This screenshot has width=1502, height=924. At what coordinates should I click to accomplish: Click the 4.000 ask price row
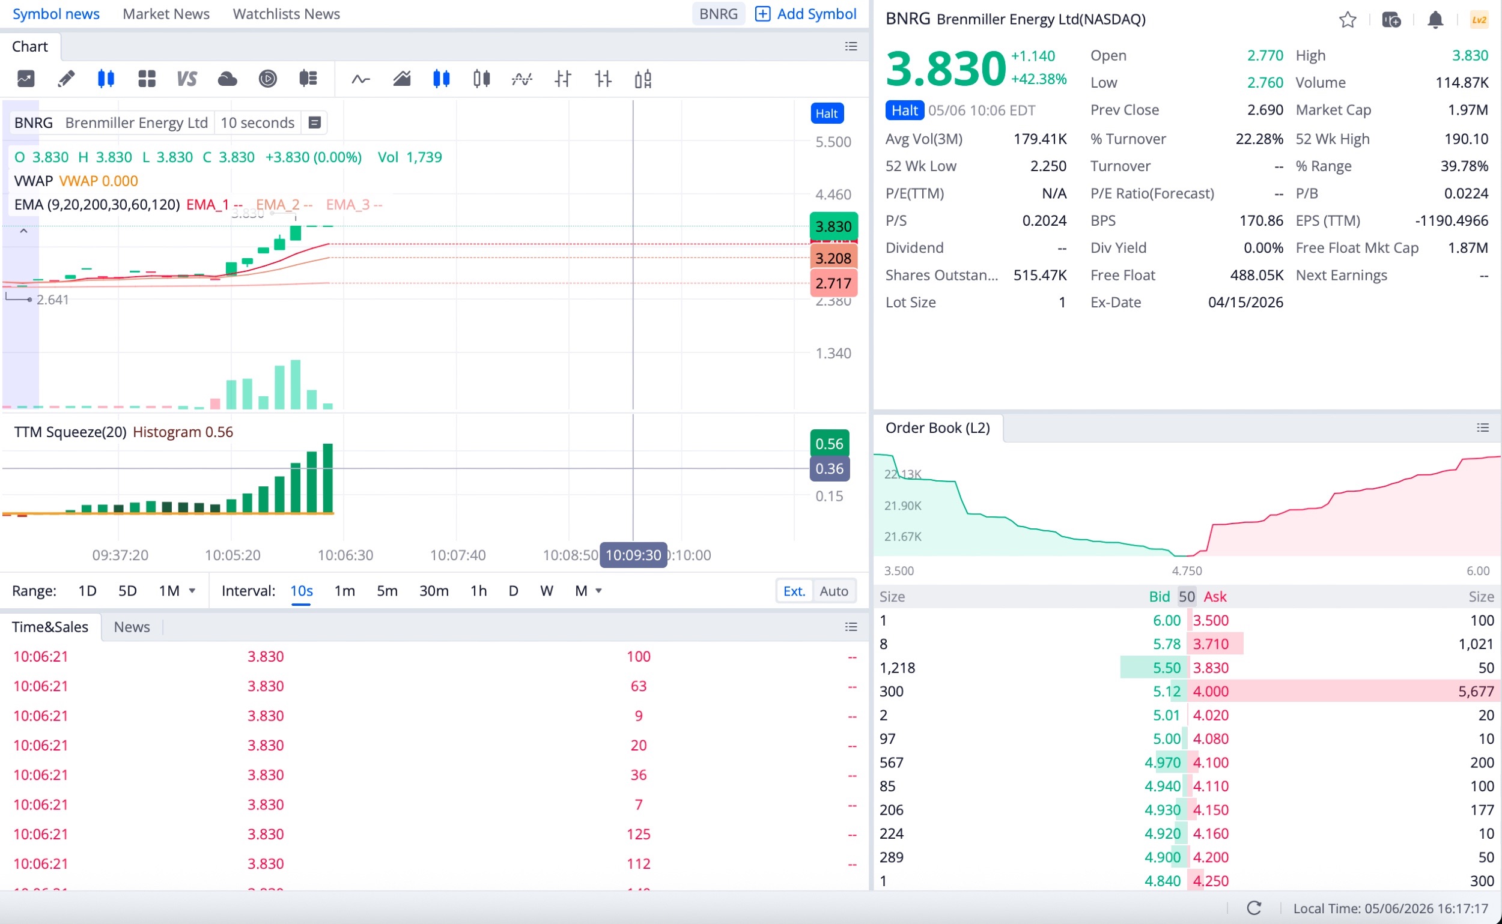[1344, 691]
